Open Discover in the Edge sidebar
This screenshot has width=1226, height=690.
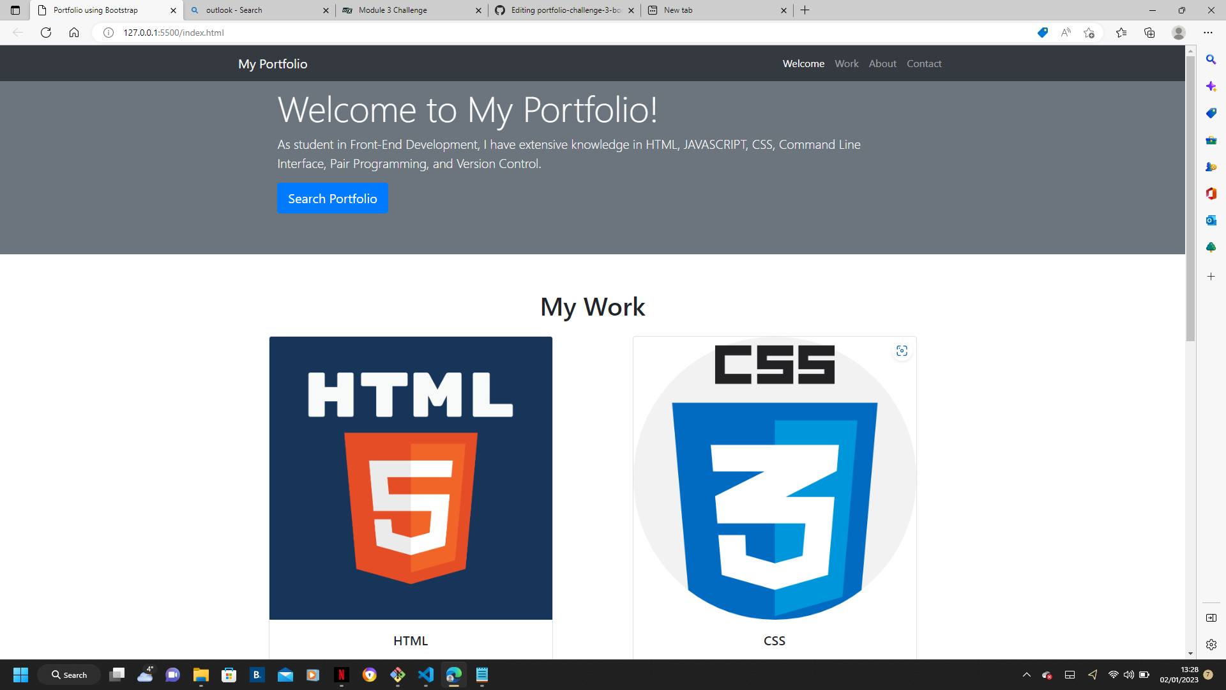[1211, 86]
